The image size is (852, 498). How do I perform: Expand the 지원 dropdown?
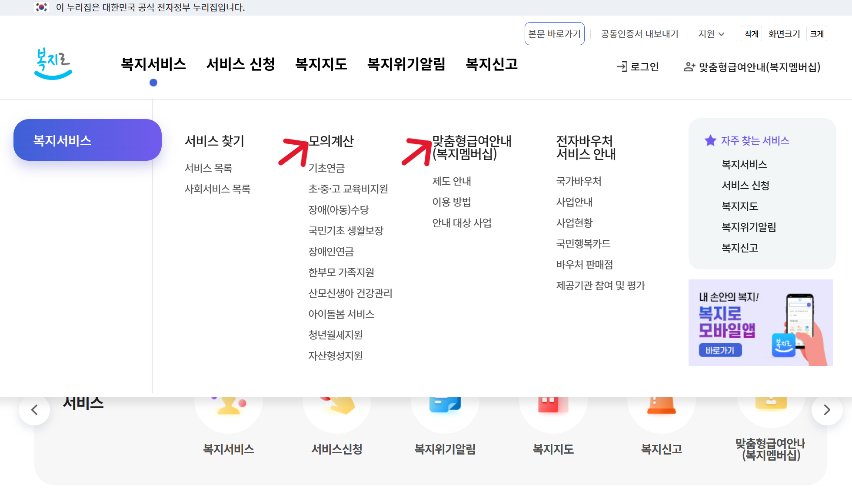pyautogui.click(x=710, y=33)
